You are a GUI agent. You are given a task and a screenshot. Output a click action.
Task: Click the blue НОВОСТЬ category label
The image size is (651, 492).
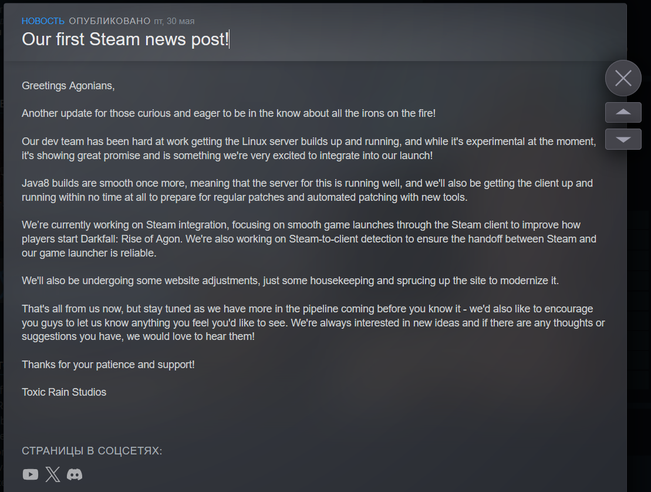pyautogui.click(x=43, y=21)
